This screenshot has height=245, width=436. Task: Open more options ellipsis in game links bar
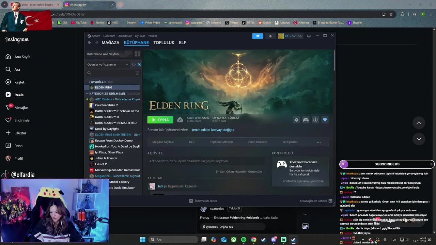click(319, 142)
